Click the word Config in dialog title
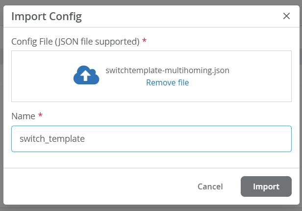This screenshot has height=211, width=302. 65,17
